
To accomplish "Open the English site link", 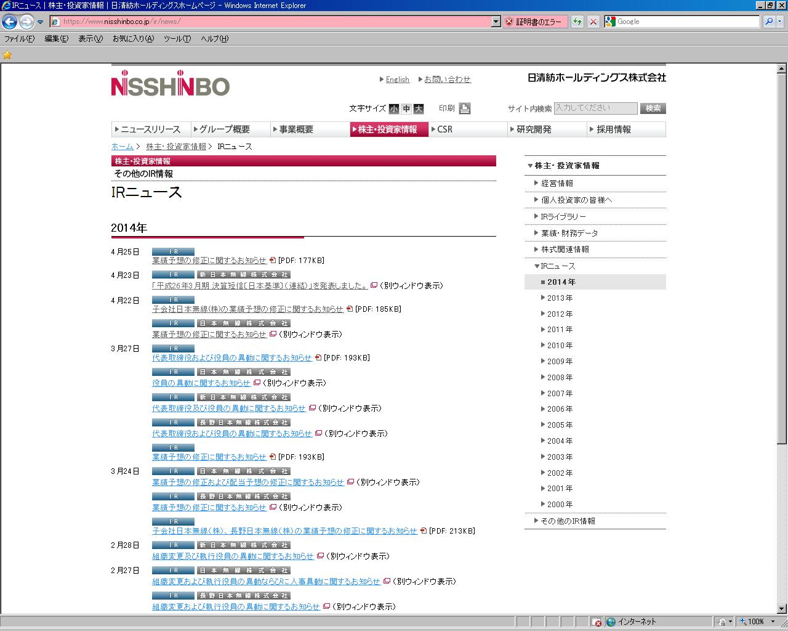I will 397,79.
